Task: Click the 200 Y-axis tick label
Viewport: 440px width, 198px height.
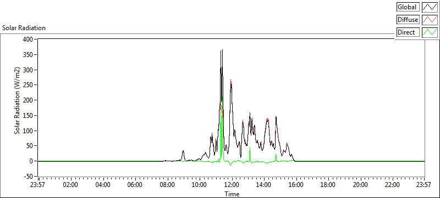Action: (x=28, y=100)
